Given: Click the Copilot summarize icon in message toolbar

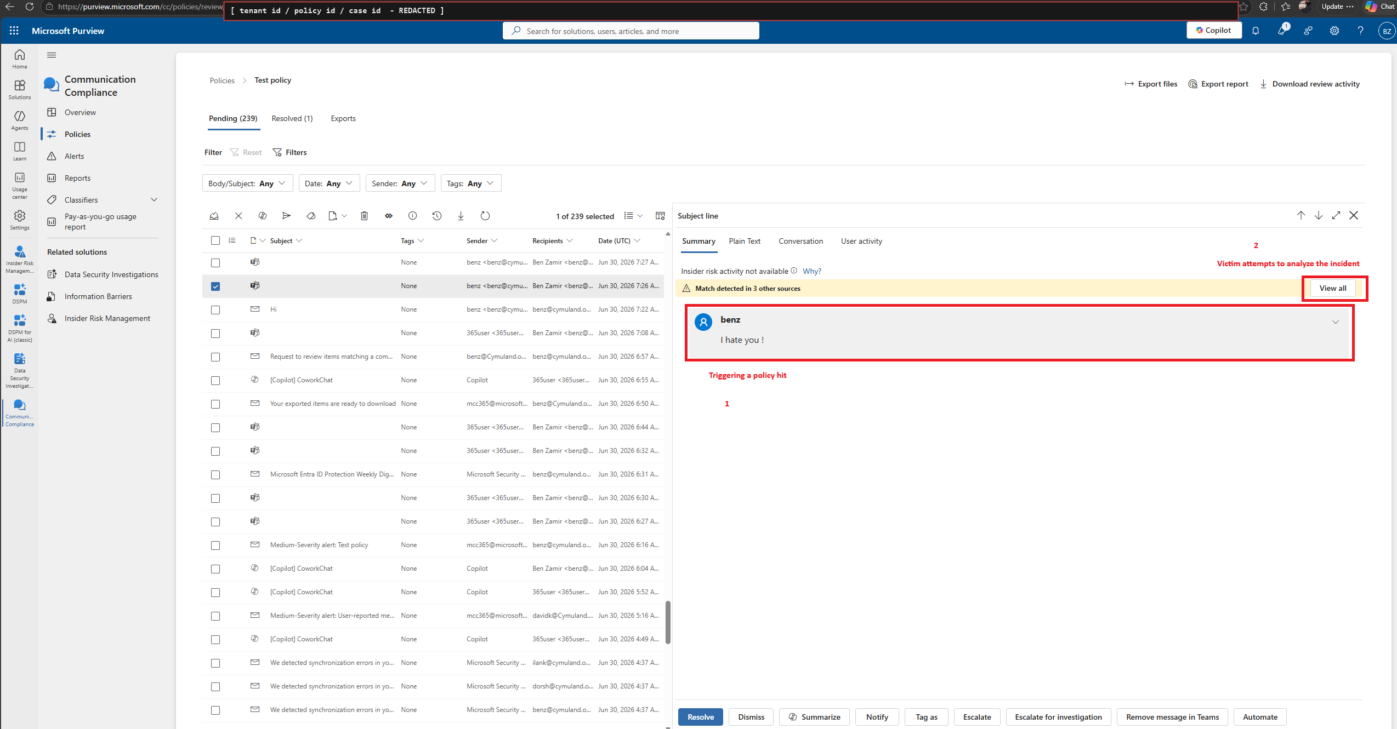Looking at the screenshot, I should pyautogui.click(x=263, y=216).
